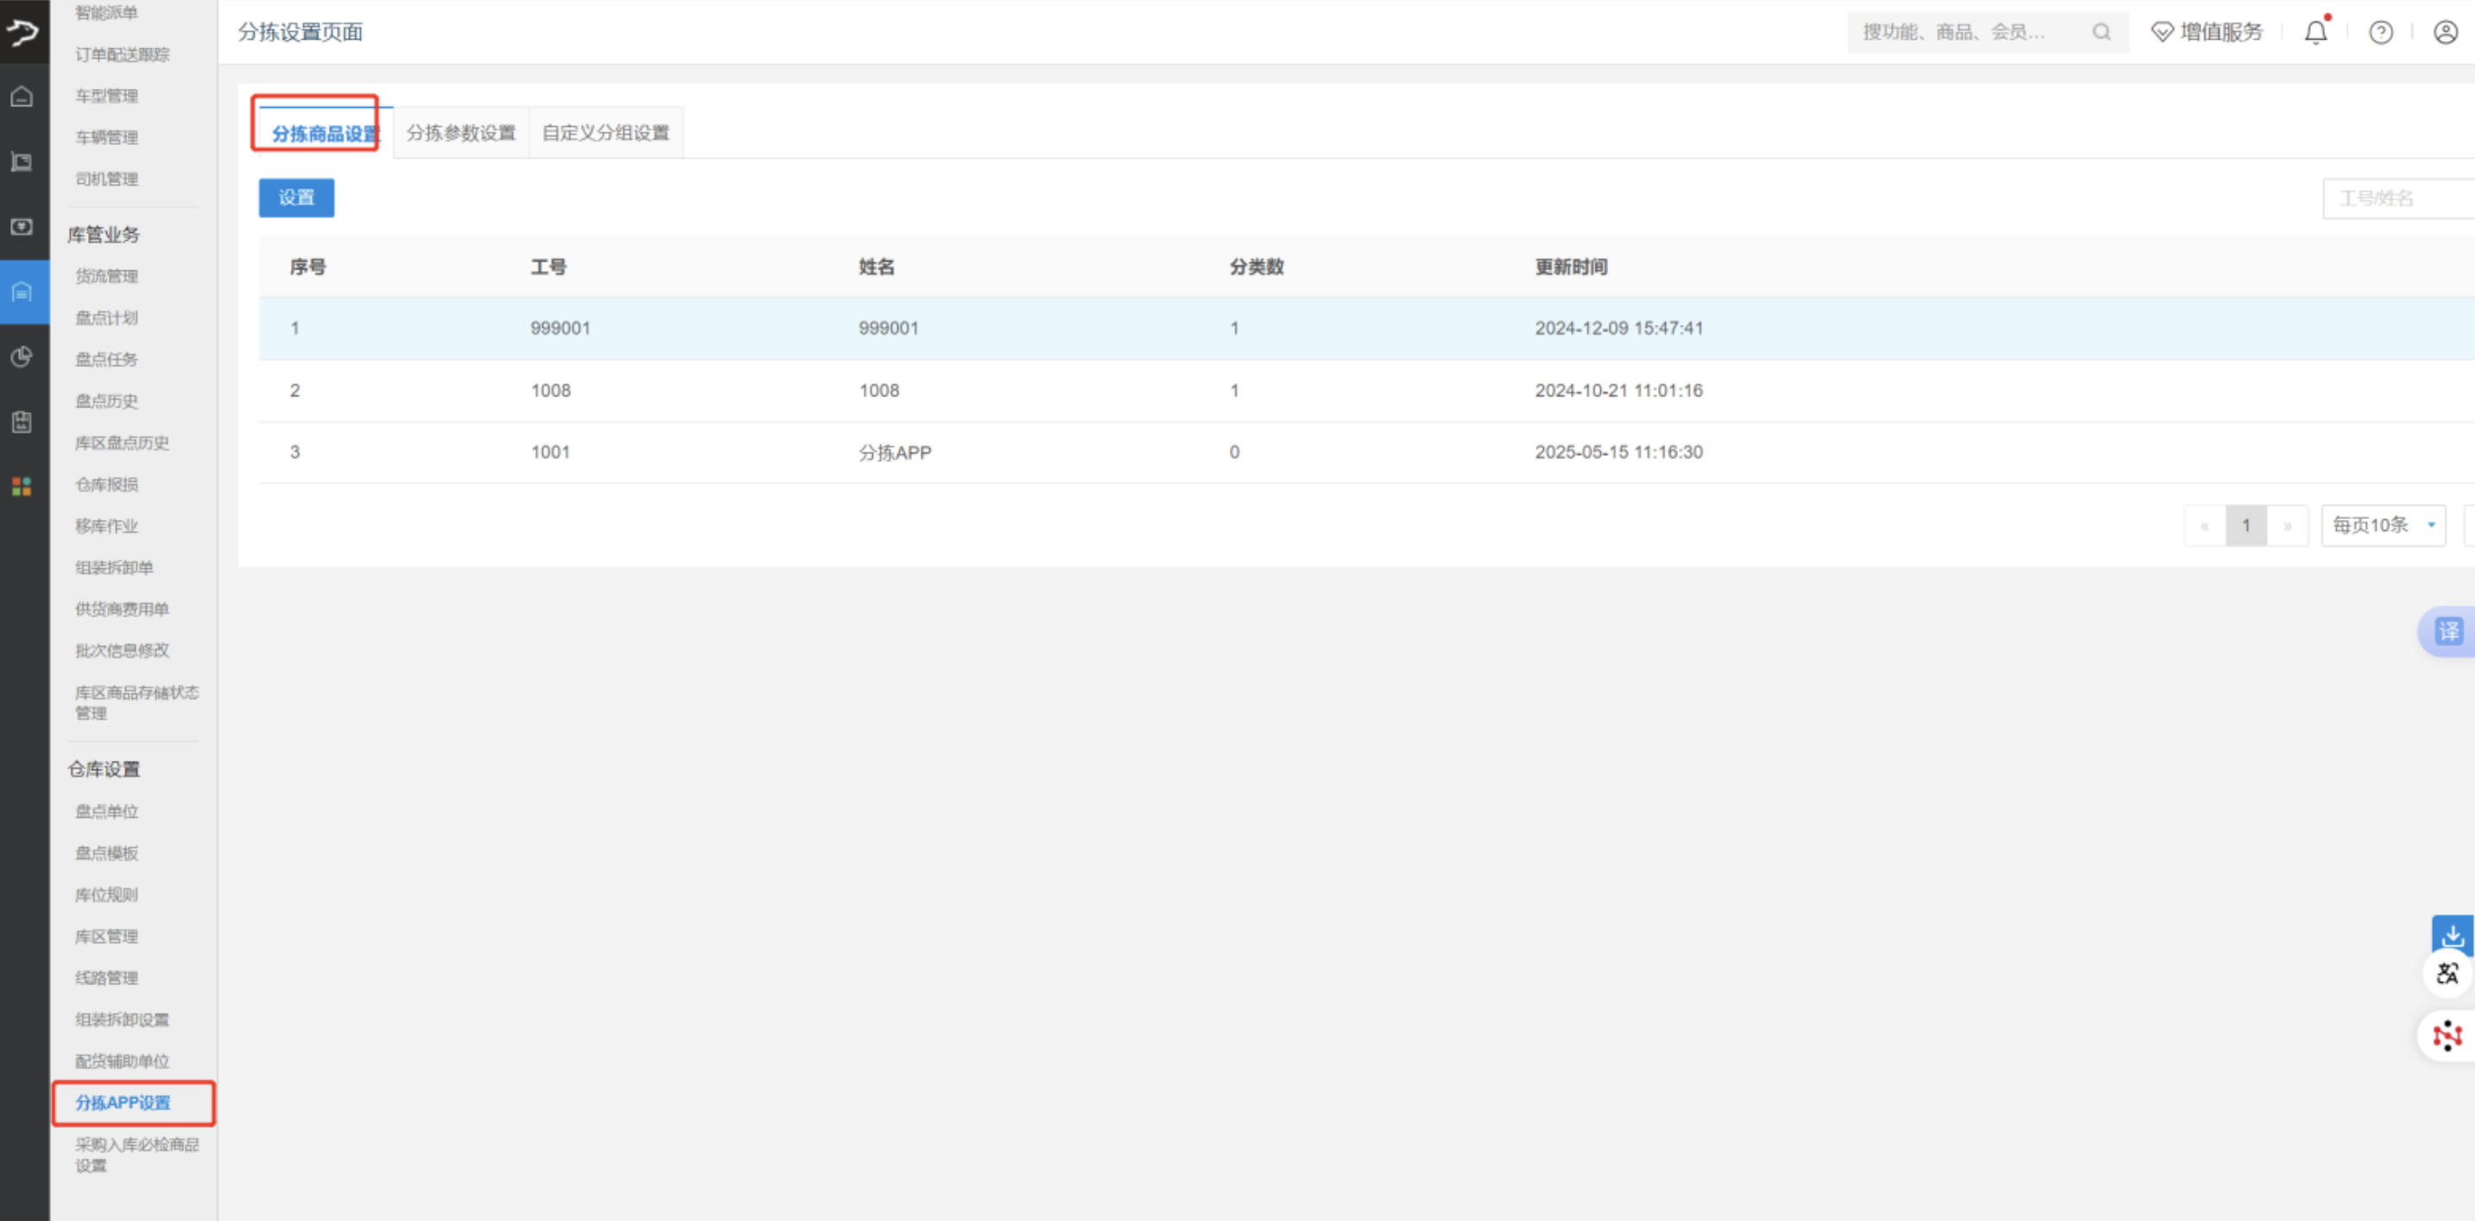Open 采购入库必检商品设置 in the sidebar
Image resolution: width=2475 pixels, height=1221 pixels.
pos(136,1155)
